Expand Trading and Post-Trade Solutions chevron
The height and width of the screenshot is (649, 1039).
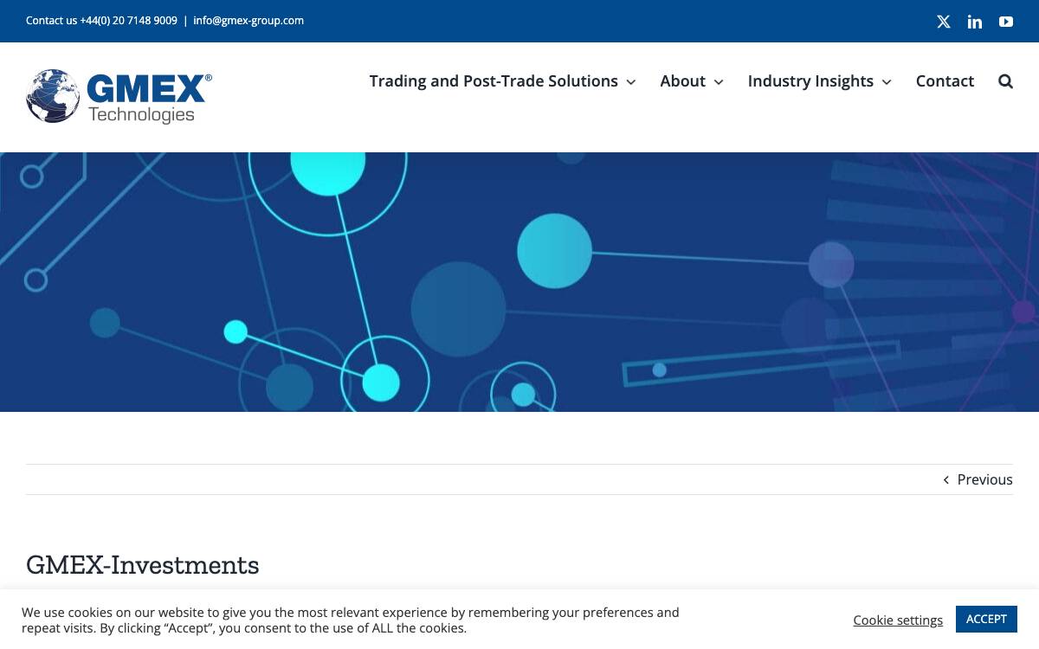[630, 82]
